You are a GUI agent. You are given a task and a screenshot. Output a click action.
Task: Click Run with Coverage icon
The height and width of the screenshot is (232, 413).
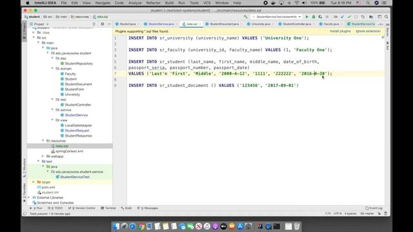click(x=320, y=17)
